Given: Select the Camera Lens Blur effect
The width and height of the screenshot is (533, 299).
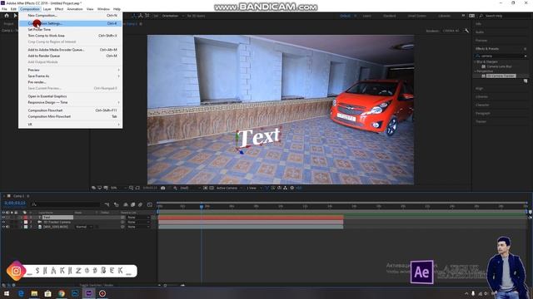Looking at the screenshot, I should (x=499, y=66).
